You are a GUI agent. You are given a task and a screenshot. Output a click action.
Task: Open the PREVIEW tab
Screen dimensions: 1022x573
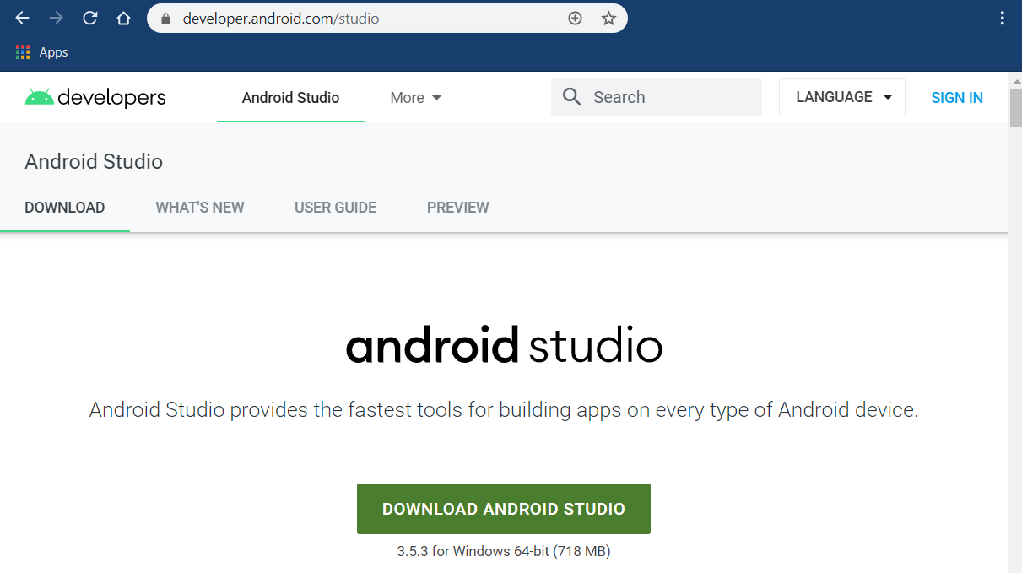pos(458,208)
